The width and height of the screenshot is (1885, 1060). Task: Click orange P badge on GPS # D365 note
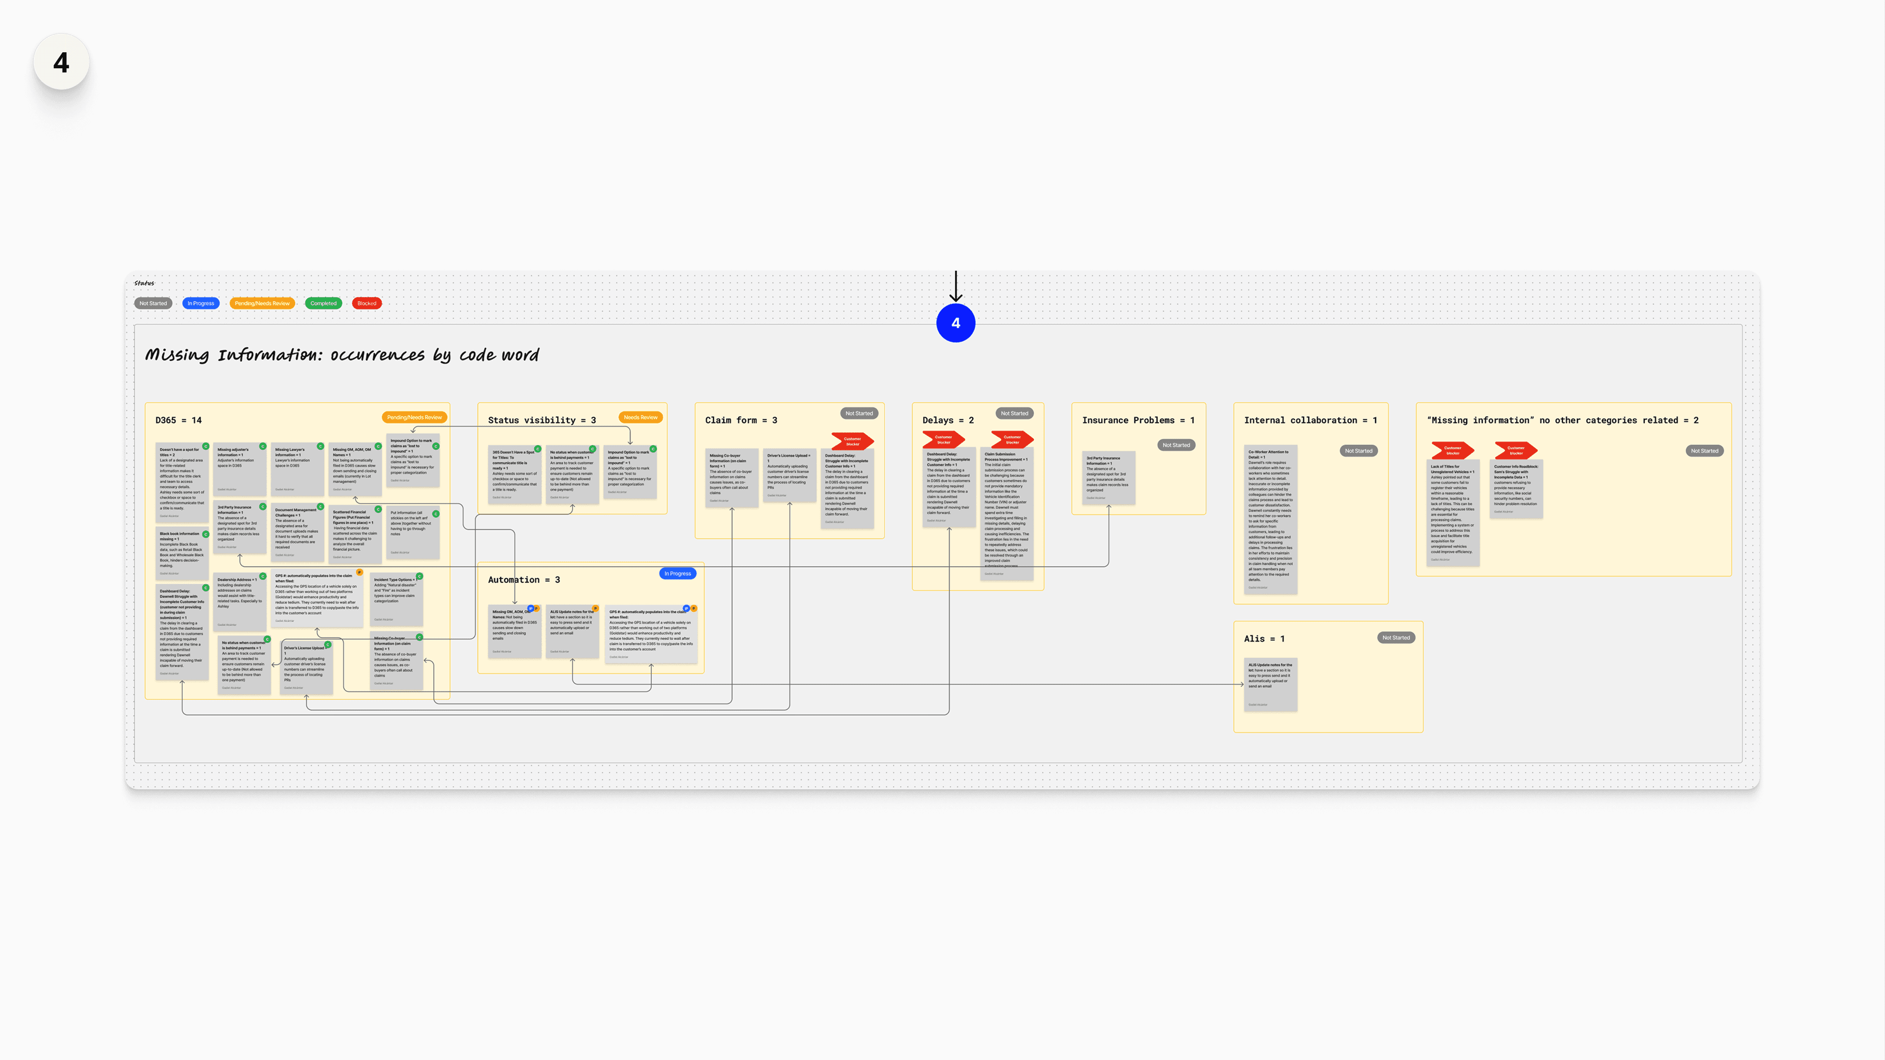[359, 572]
